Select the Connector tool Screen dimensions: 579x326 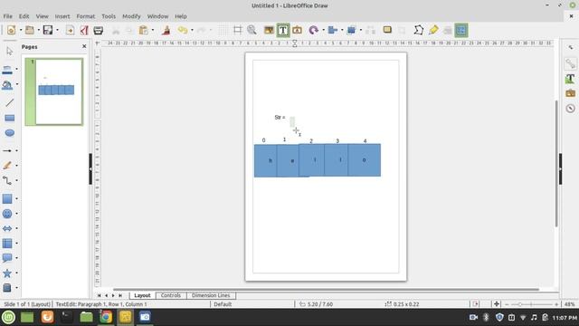click(x=7, y=181)
